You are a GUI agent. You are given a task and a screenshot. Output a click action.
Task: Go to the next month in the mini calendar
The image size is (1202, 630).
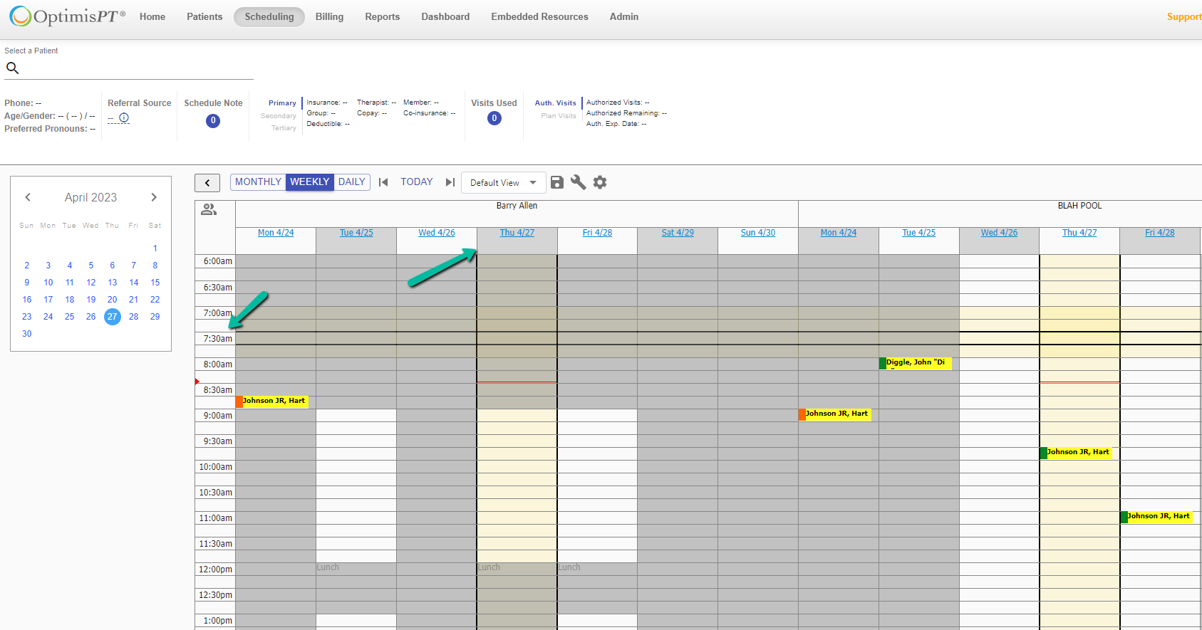point(154,197)
